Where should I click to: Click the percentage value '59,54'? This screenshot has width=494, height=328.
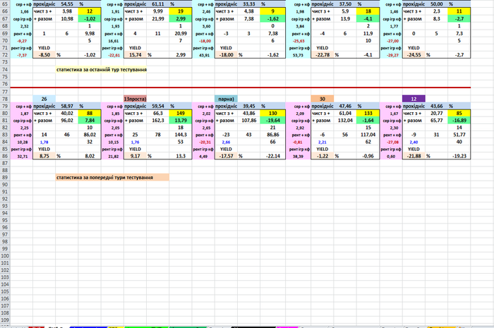tap(157, 106)
